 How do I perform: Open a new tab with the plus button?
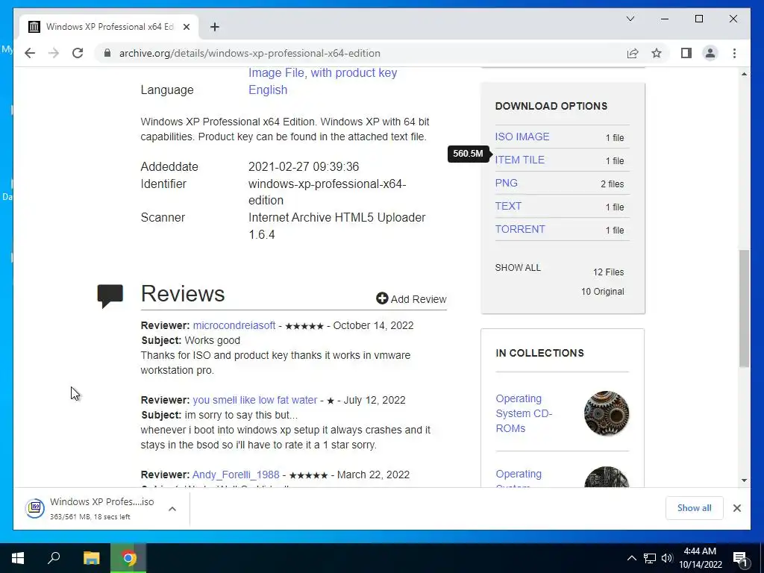(x=214, y=27)
